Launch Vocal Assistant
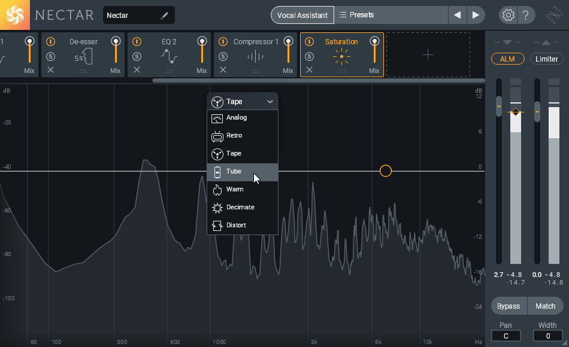The image size is (569, 347). click(x=302, y=15)
